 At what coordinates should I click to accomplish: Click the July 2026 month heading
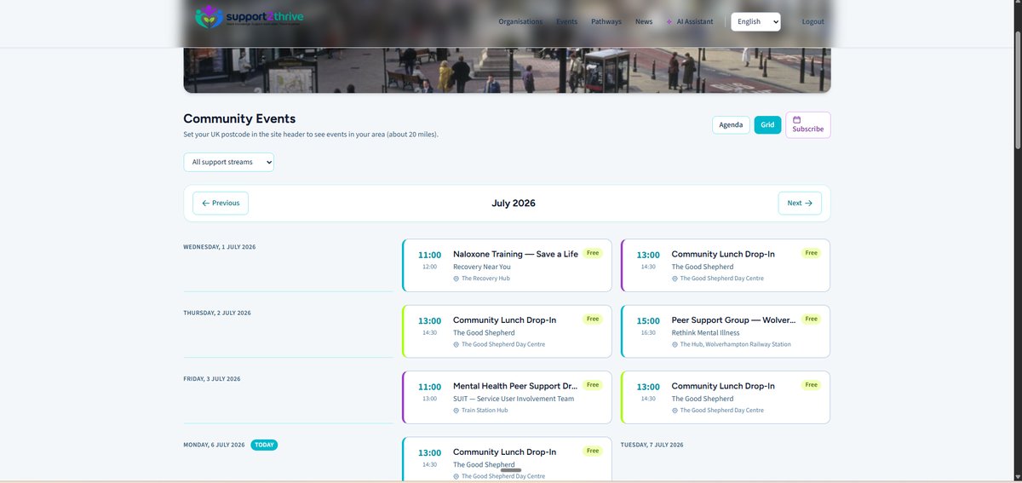[x=514, y=204]
